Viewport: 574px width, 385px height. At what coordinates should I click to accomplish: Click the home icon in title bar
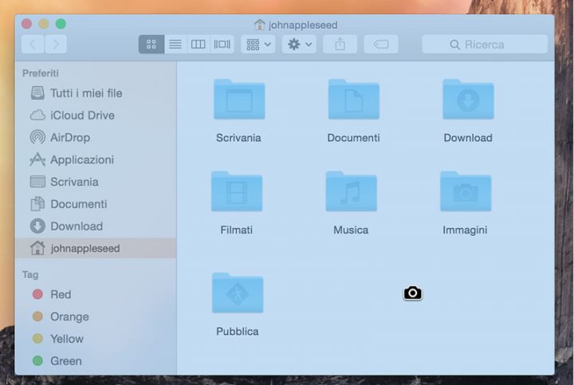260,25
